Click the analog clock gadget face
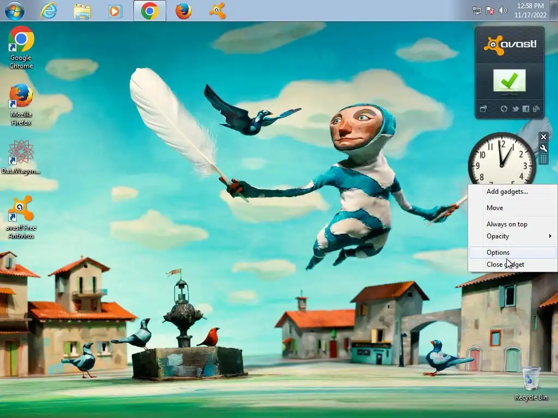The image size is (558, 418). click(x=502, y=159)
